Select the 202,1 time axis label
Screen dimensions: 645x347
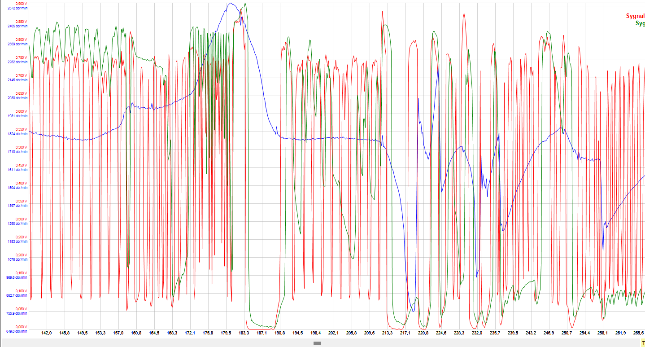point(333,333)
